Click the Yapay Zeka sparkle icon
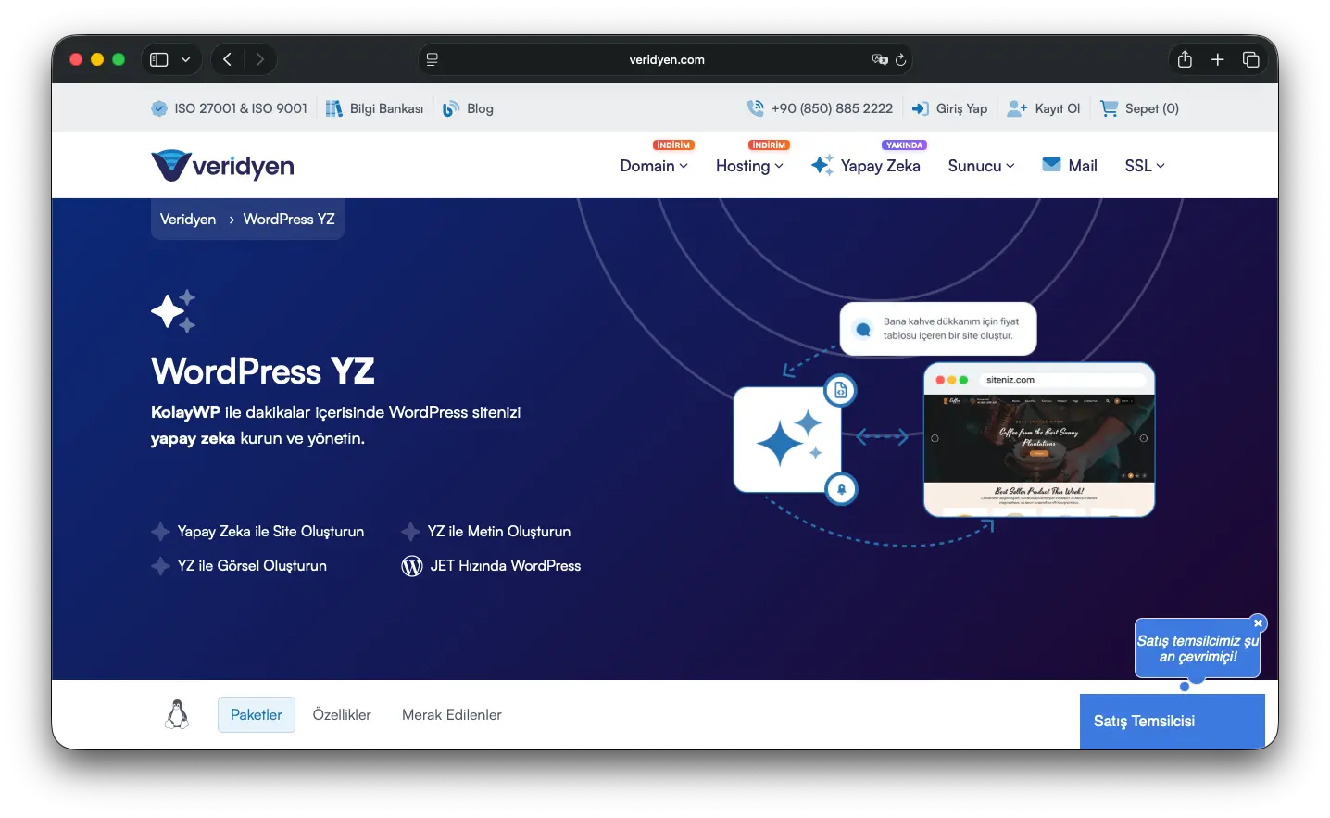 coord(822,165)
